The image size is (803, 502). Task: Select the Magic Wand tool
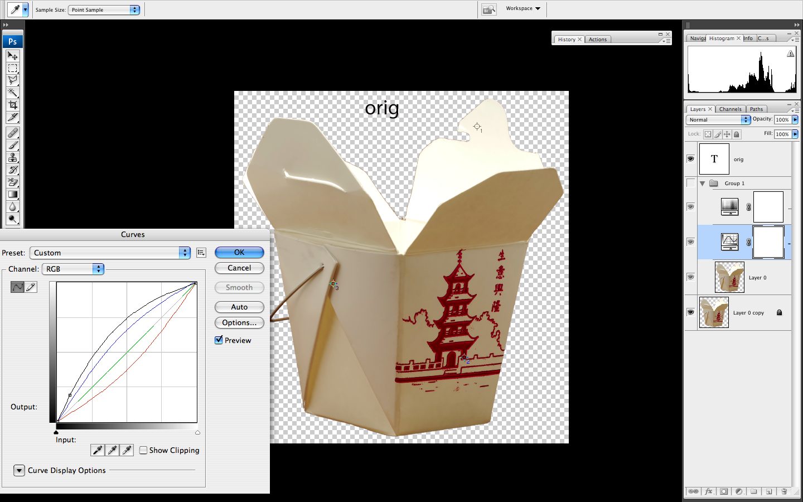click(13, 93)
